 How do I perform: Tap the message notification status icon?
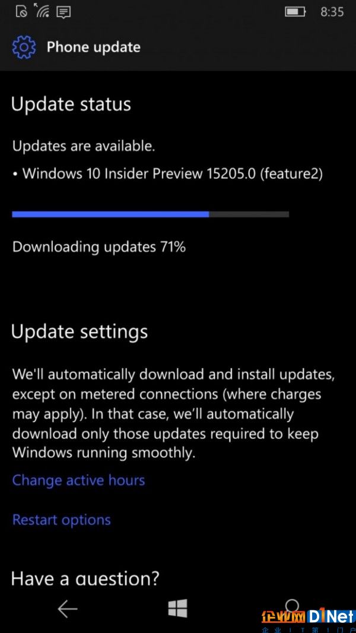pyautogui.click(x=63, y=12)
